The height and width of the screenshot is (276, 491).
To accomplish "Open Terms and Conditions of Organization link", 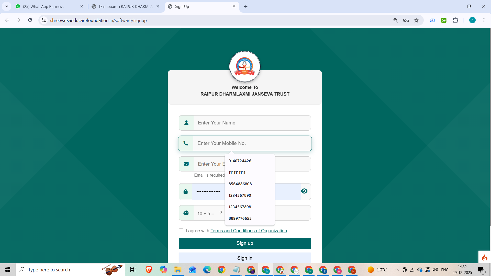I will pos(249,231).
